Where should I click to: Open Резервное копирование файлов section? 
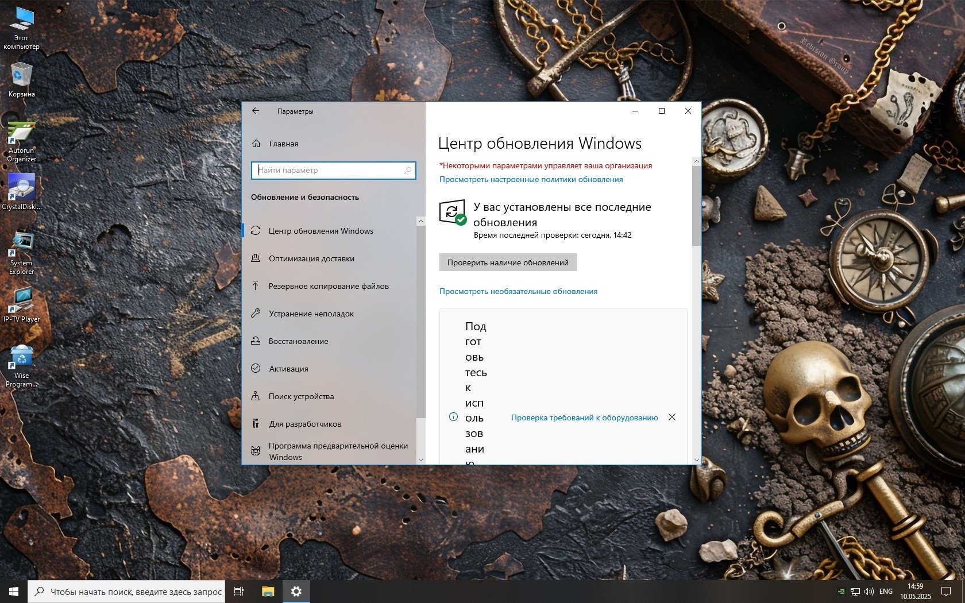(328, 286)
